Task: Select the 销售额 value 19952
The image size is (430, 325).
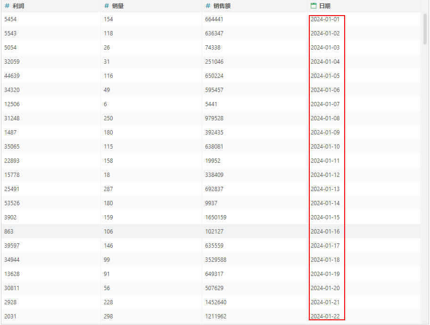Action: point(213,161)
